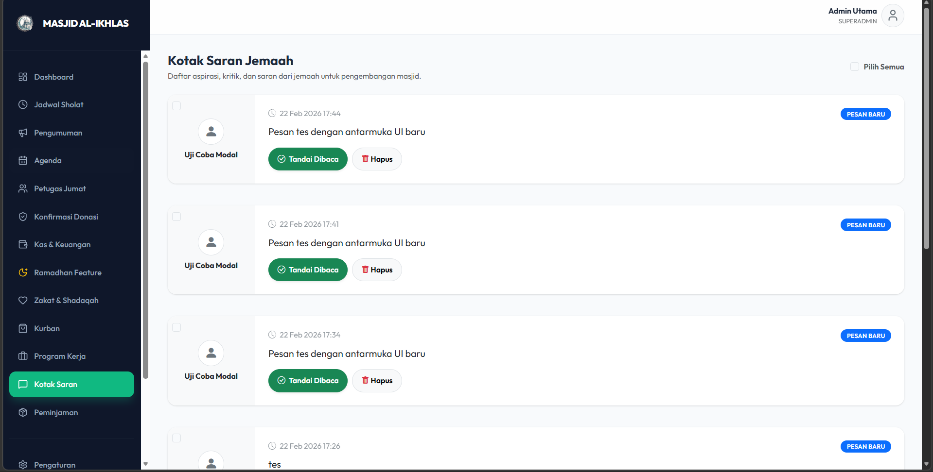Click the Ramadhan Feature label
Image resolution: width=933 pixels, height=472 pixels.
click(x=68, y=272)
